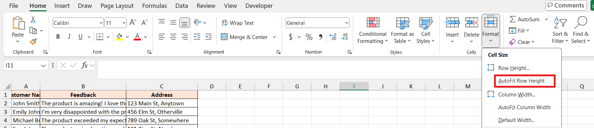This screenshot has height=128, width=594.
Task: Toggle italic formatting
Action: point(69,37)
